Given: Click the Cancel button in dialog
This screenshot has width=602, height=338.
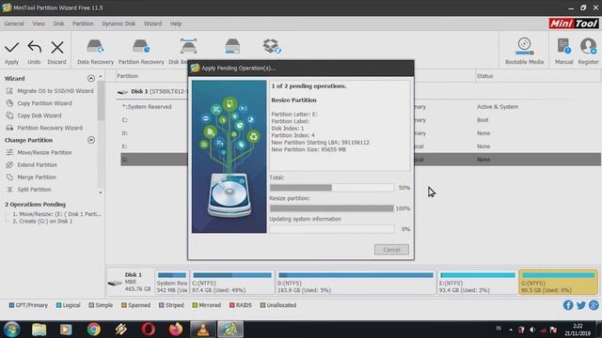Looking at the screenshot, I should [391, 250].
